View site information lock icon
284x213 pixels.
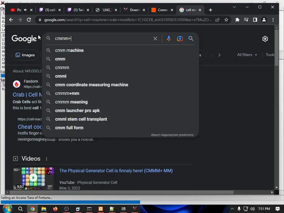[x=40, y=20]
